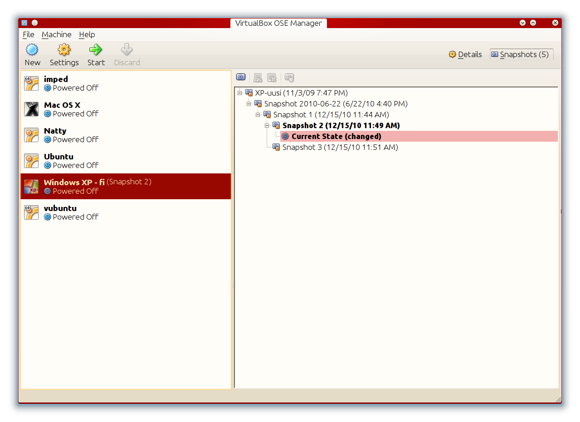Click the title bar pin circle button

[35, 23]
